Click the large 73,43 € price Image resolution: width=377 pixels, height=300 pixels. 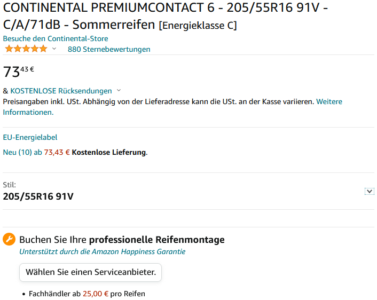(x=19, y=72)
